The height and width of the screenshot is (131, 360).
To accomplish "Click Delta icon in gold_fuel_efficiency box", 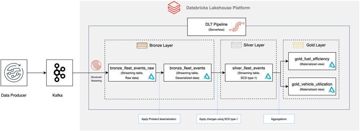I will [x=332, y=65].
